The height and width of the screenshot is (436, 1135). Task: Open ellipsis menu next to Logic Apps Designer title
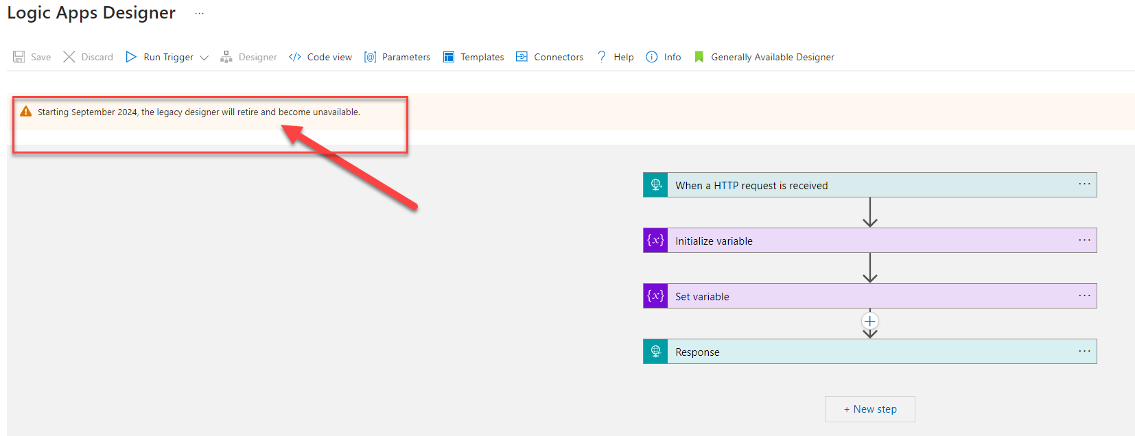tap(199, 14)
